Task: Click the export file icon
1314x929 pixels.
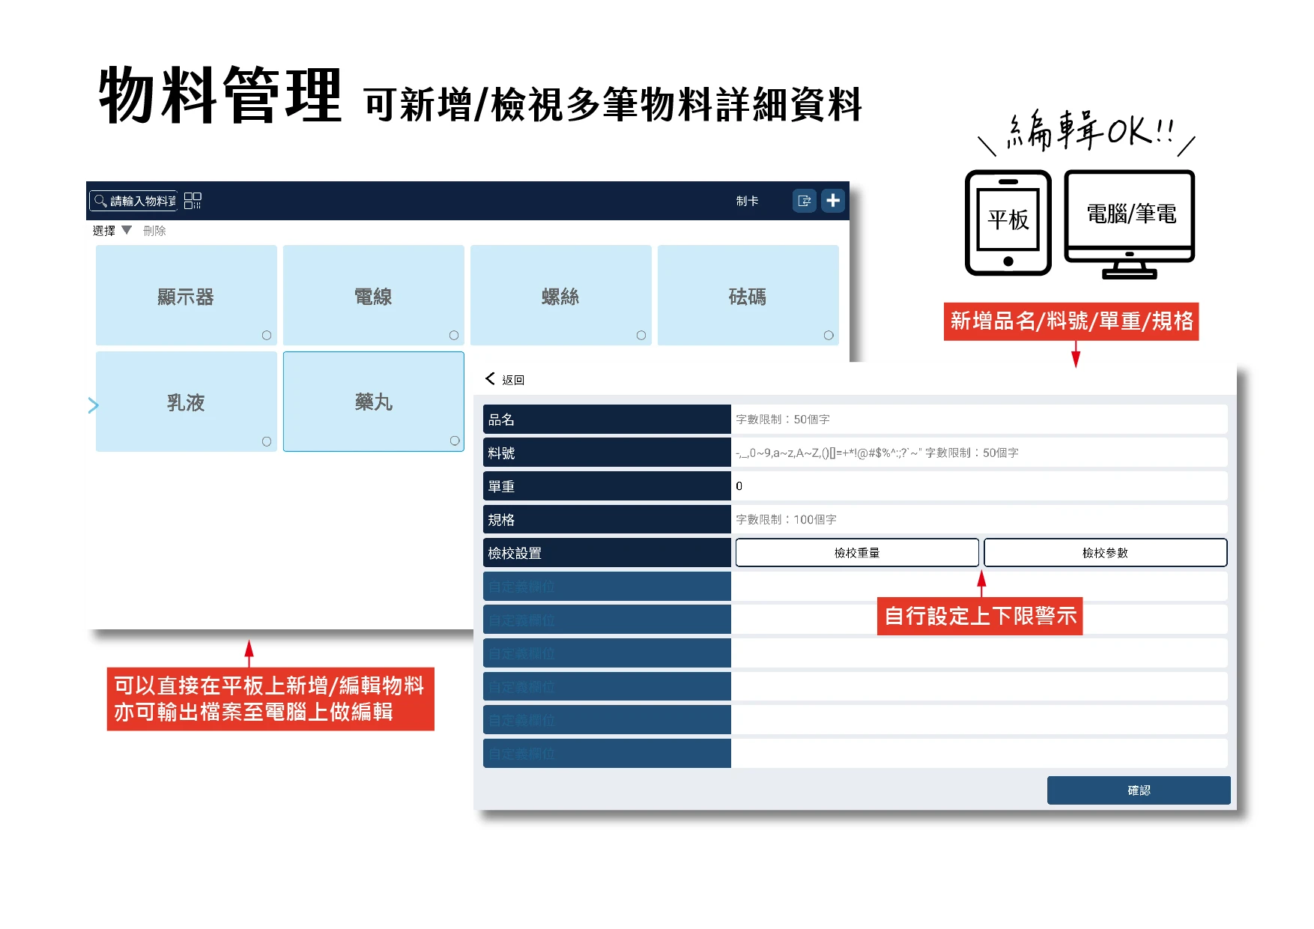Action: click(x=805, y=201)
